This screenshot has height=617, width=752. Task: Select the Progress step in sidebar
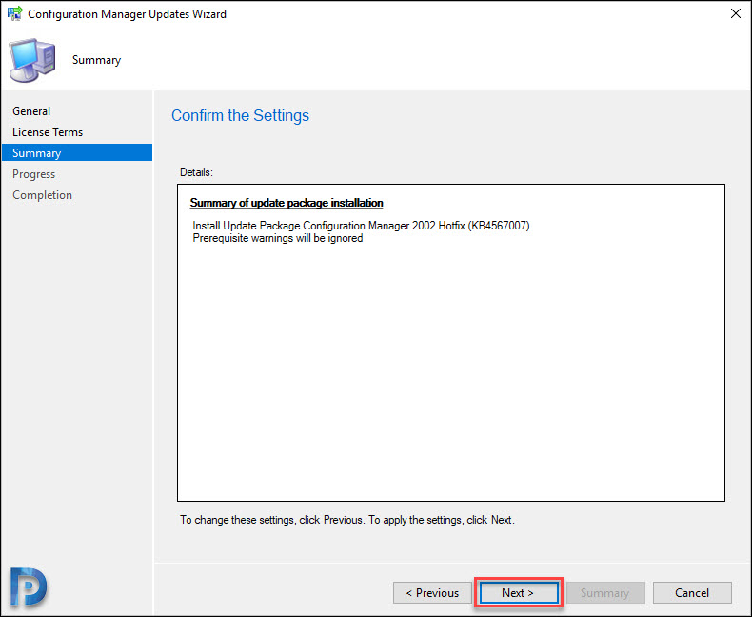[x=33, y=174]
